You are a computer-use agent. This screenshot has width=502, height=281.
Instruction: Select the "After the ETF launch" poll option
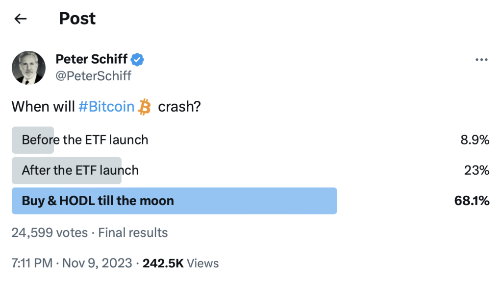(80, 170)
